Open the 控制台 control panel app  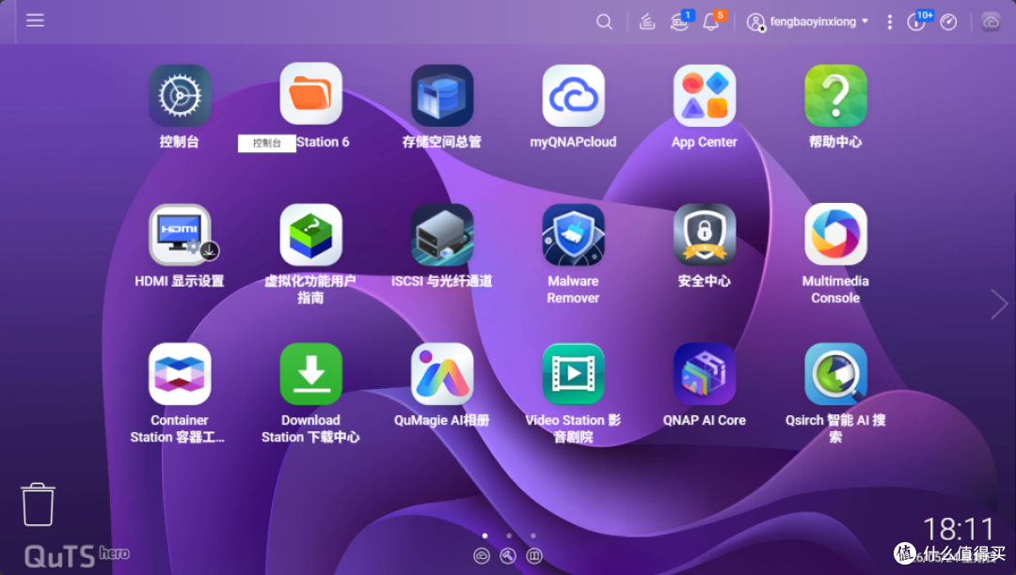[x=180, y=96]
